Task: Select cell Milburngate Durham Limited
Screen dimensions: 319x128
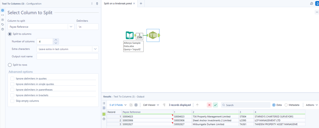Action: click(x=215, y=124)
